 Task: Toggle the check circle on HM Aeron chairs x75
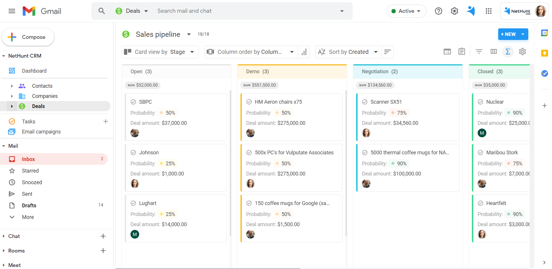point(249,102)
